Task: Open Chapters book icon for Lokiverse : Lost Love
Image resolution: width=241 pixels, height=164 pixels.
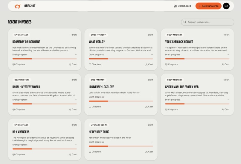Action: pos(90,107)
